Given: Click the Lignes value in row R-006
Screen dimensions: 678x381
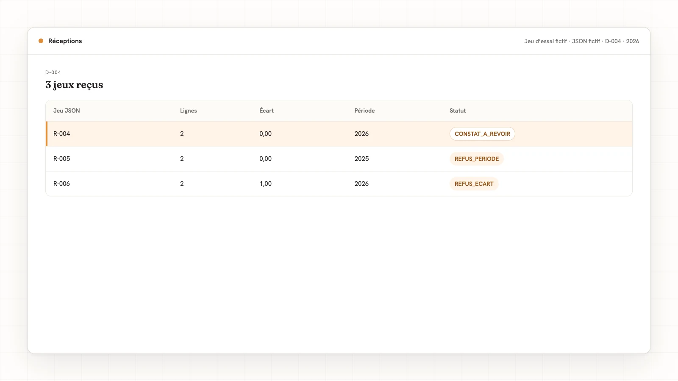Looking at the screenshot, I should (x=182, y=184).
